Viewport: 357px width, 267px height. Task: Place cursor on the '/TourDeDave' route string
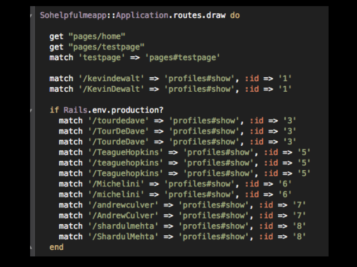click(x=119, y=131)
